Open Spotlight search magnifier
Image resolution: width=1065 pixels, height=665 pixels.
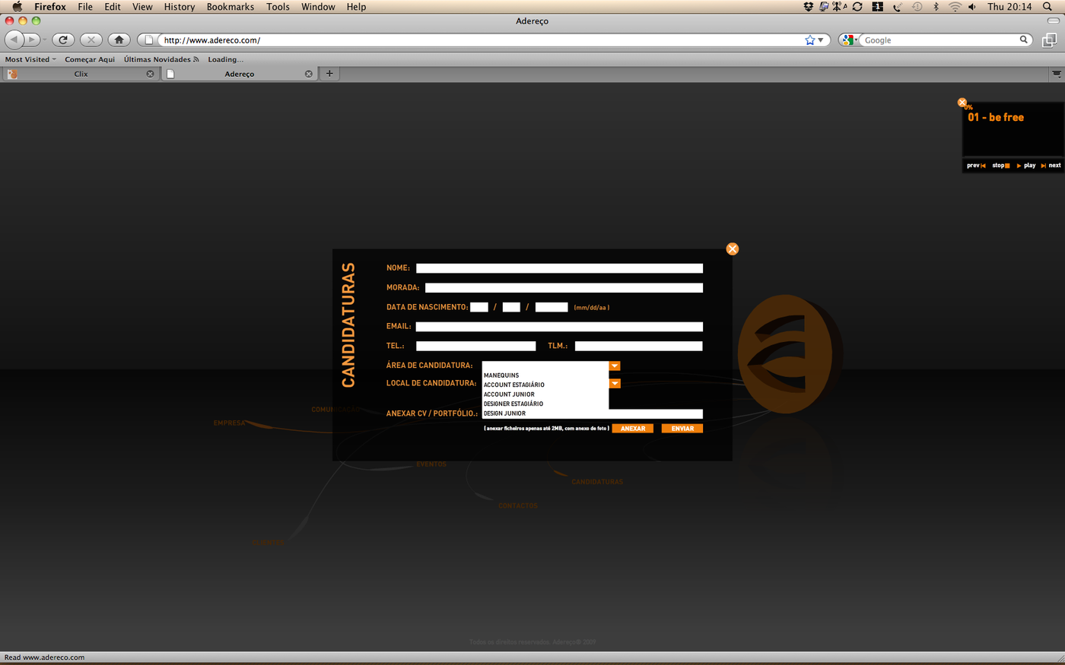pyautogui.click(x=1048, y=7)
